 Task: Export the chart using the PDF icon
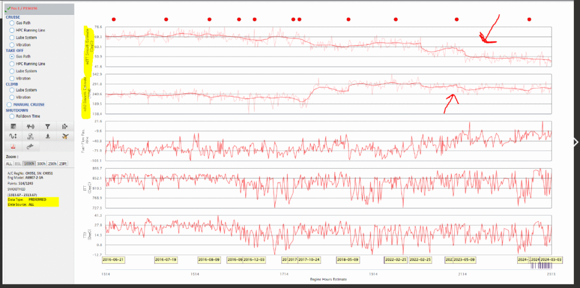14,147
